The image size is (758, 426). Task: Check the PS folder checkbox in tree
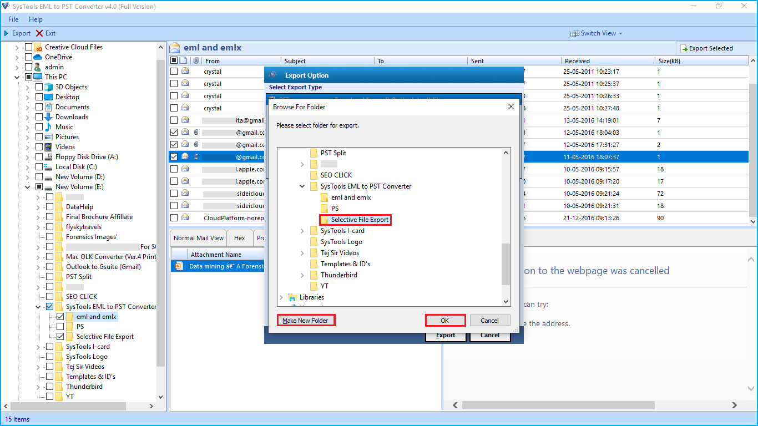(60, 327)
